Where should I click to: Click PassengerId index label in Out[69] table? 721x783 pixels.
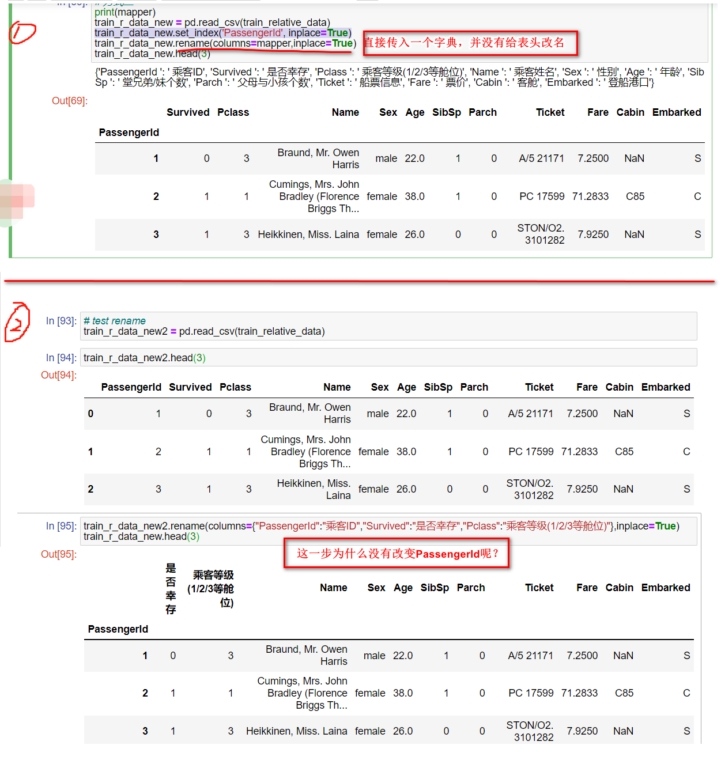(x=129, y=133)
